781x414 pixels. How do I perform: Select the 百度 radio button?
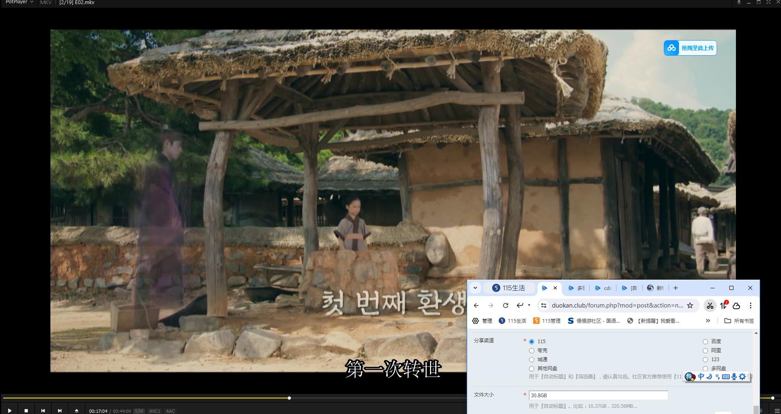coord(705,342)
